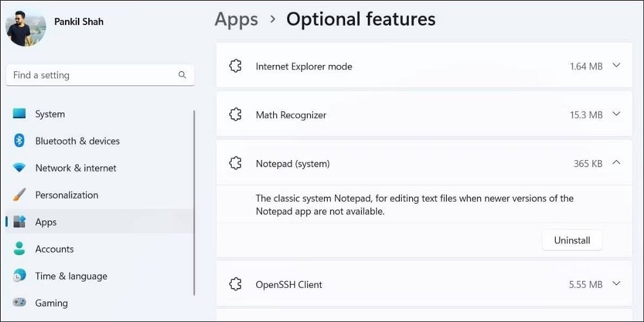Image resolution: width=644 pixels, height=322 pixels.
Task: Click the Bluetooth icon in sidebar
Action: click(19, 141)
